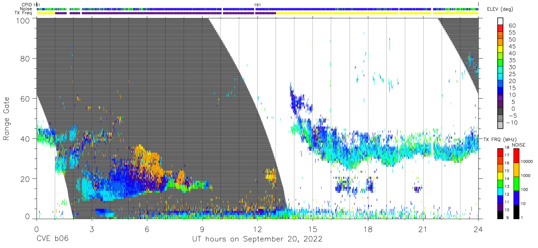This screenshot has width=538, height=248.
Task: Click the 'CPID' row label at top
Action: pyautogui.click(x=27, y=5)
